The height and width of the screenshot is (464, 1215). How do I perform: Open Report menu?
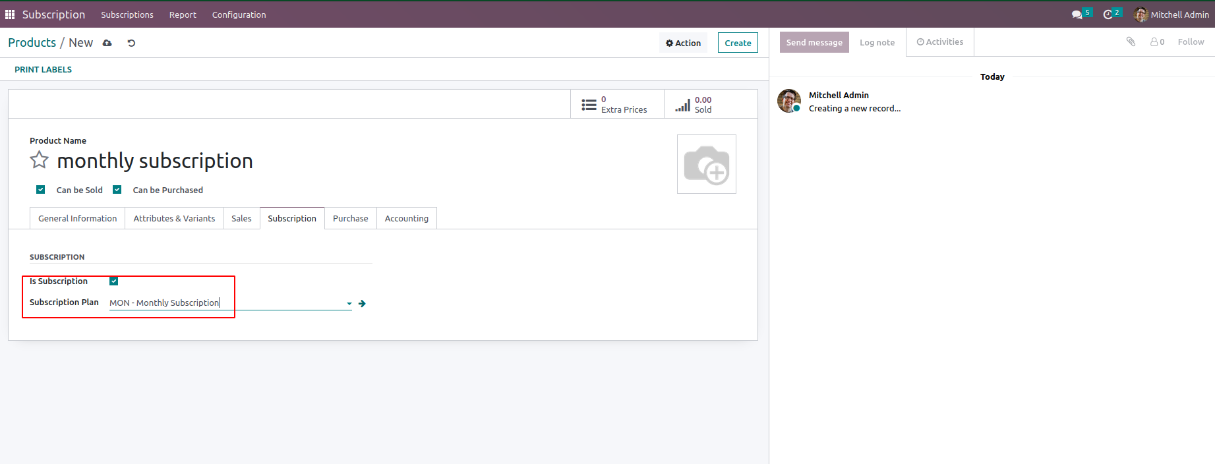183,14
